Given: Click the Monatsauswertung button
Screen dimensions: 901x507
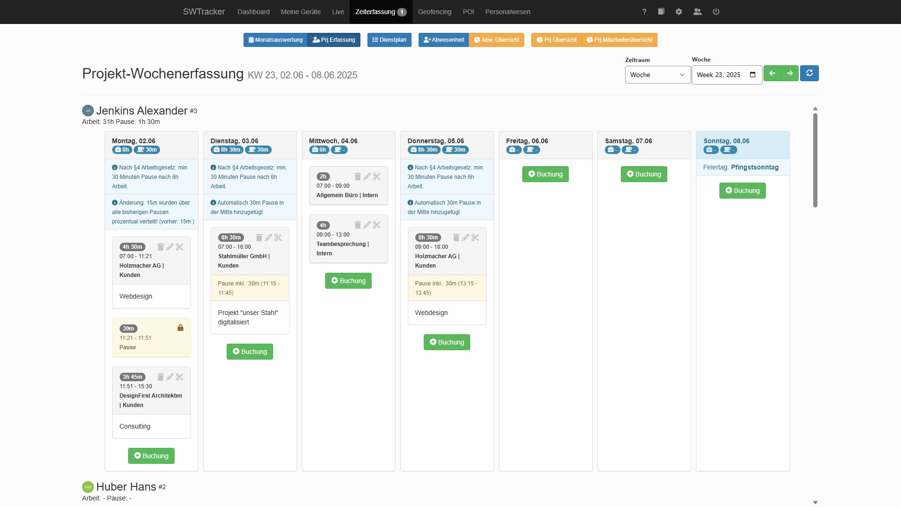Looking at the screenshot, I should click(x=275, y=40).
